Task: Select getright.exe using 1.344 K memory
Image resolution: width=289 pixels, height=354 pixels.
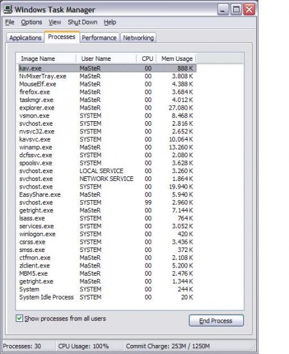Action: coord(107,282)
